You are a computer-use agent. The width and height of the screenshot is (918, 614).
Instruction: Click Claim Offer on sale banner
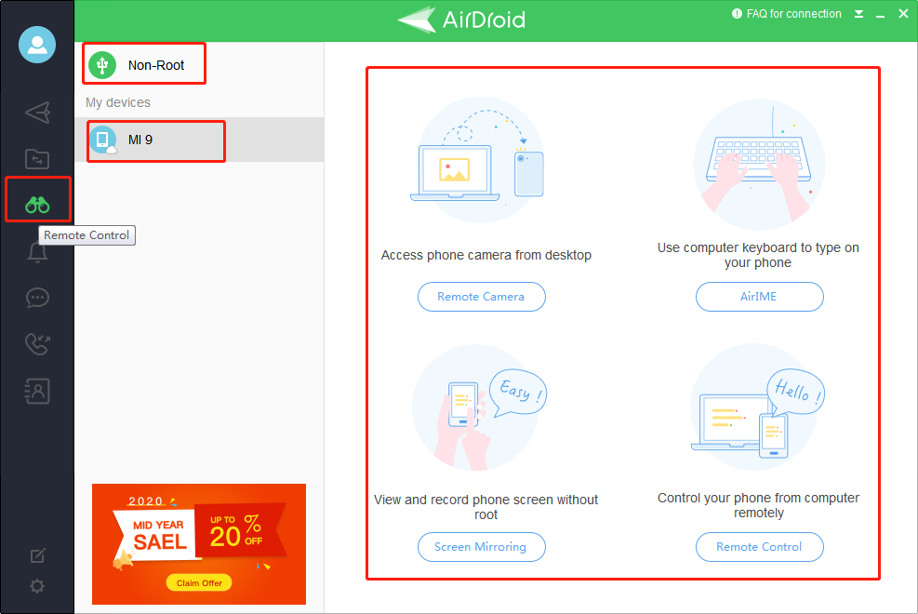tap(199, 582)
